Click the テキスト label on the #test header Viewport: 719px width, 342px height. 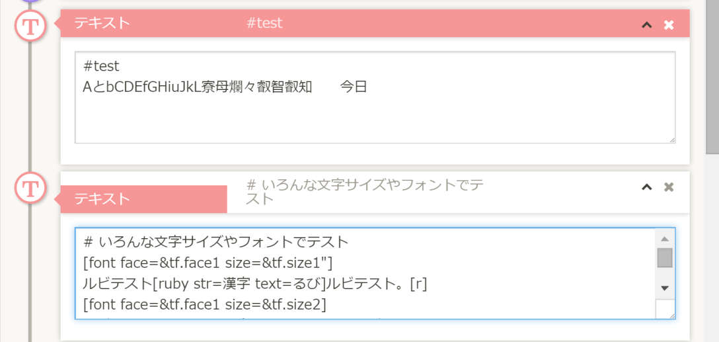click(102, 23)
